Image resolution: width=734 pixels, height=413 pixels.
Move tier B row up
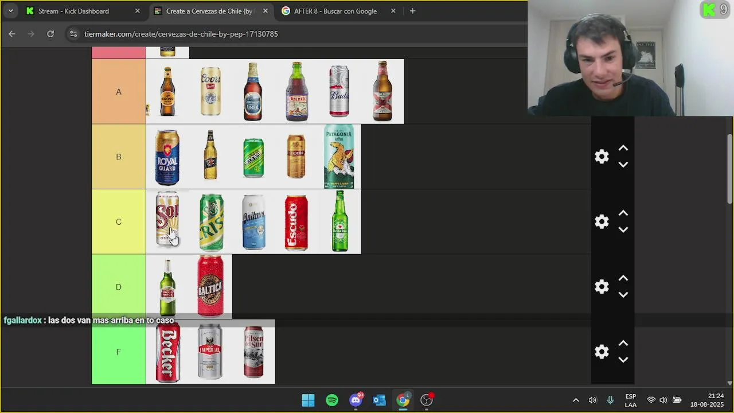tap(623, 149)
